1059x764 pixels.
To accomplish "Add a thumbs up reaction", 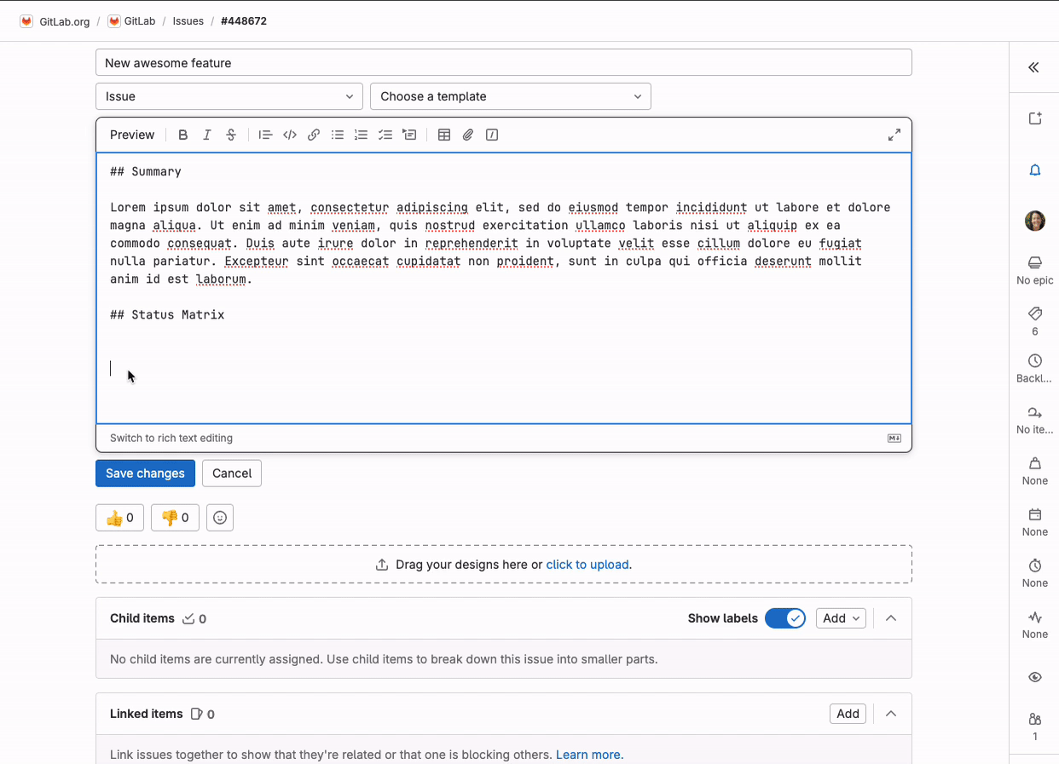I will pyautogui.click(x=119, y=518).
